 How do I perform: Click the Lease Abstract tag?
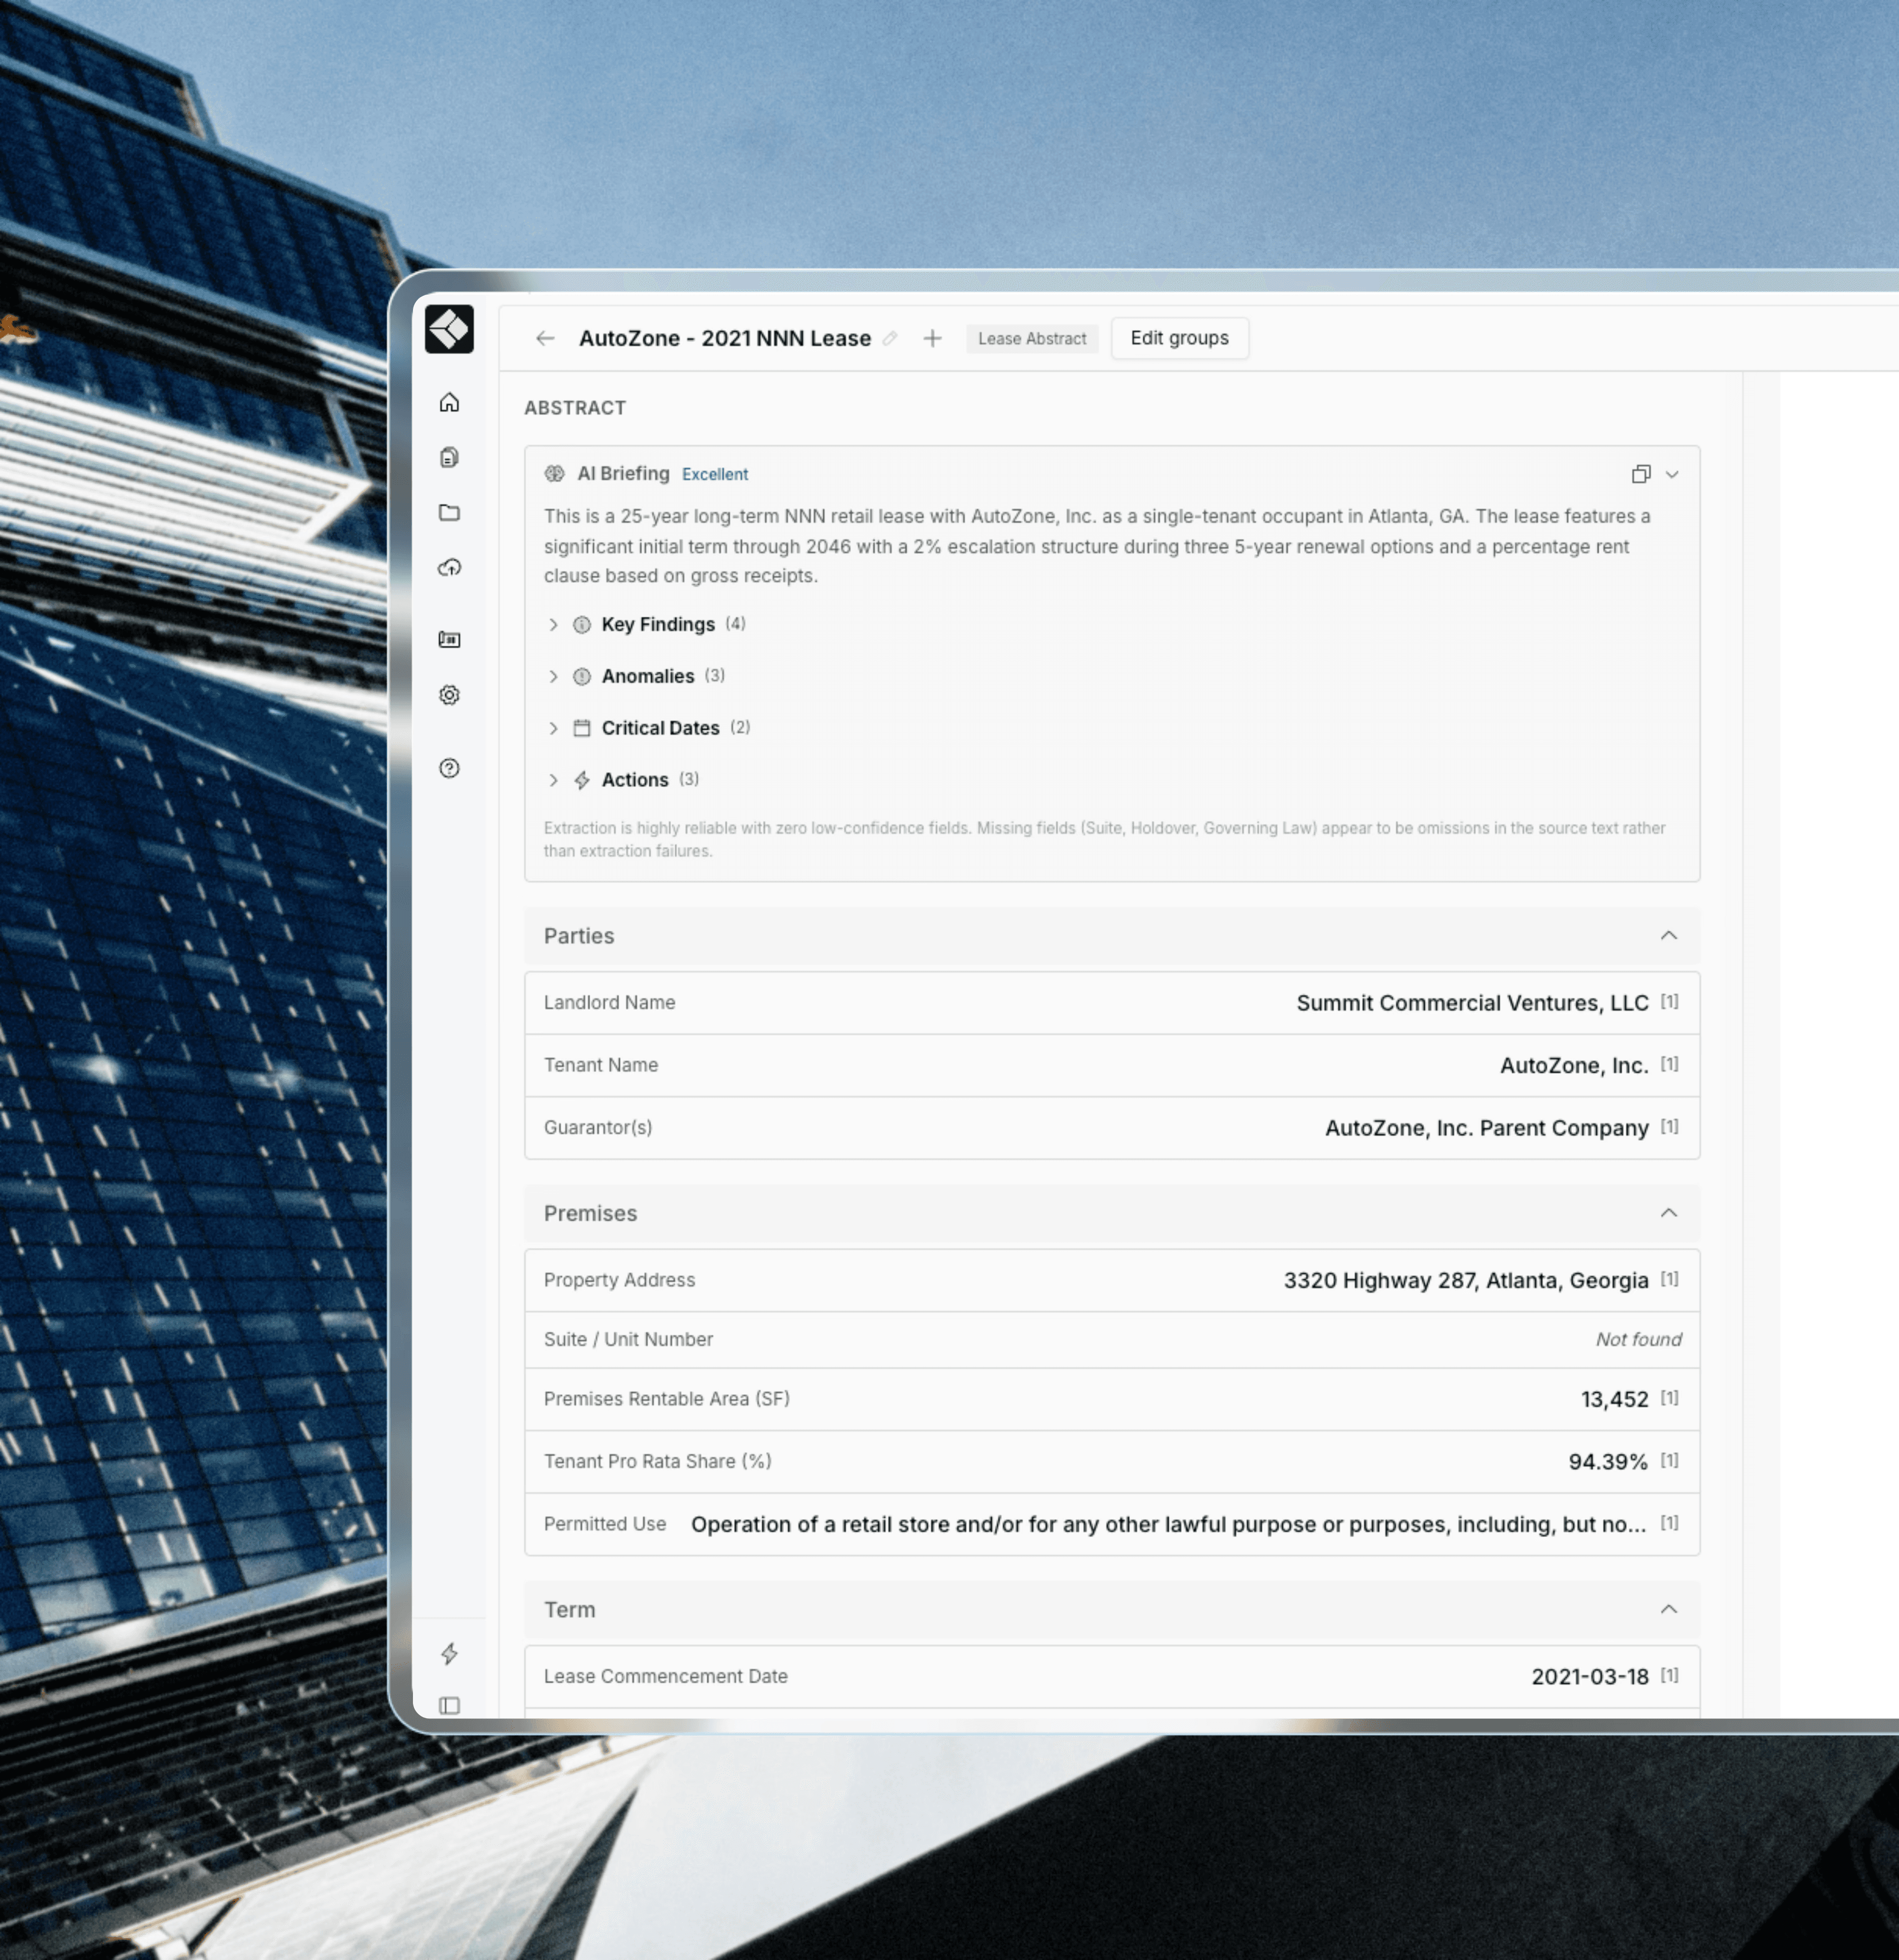point(1031,339)
